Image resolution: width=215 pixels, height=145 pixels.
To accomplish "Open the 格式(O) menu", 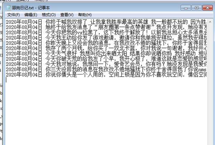I will pos(49,15).
